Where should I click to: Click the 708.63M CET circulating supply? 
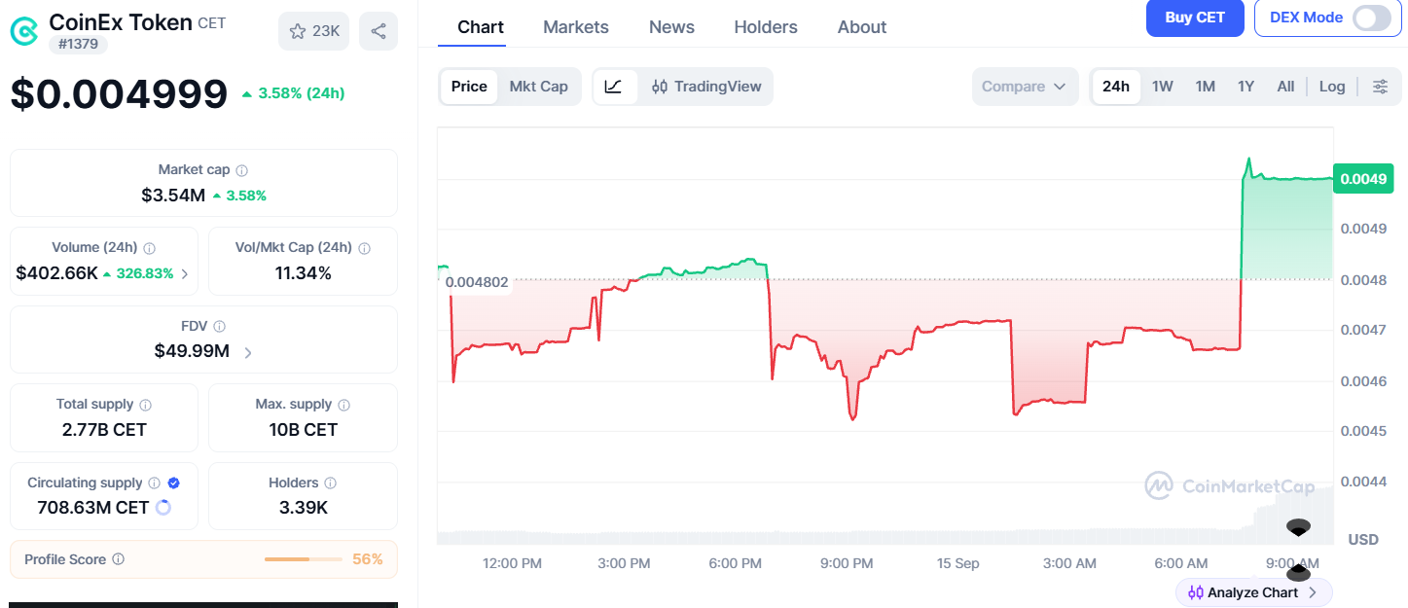tap(93, 508)
